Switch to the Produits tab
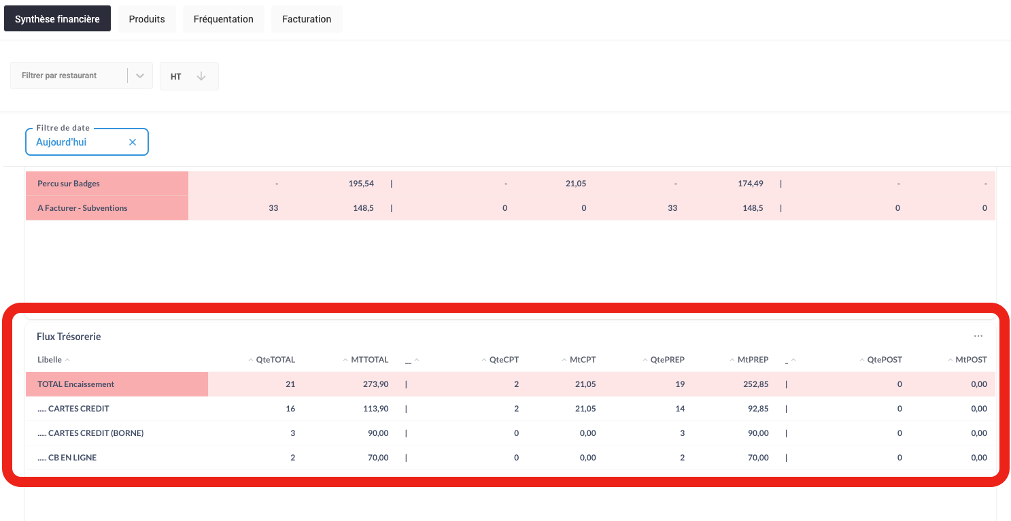Screen dimensions: 1011x521 point(147,19)
